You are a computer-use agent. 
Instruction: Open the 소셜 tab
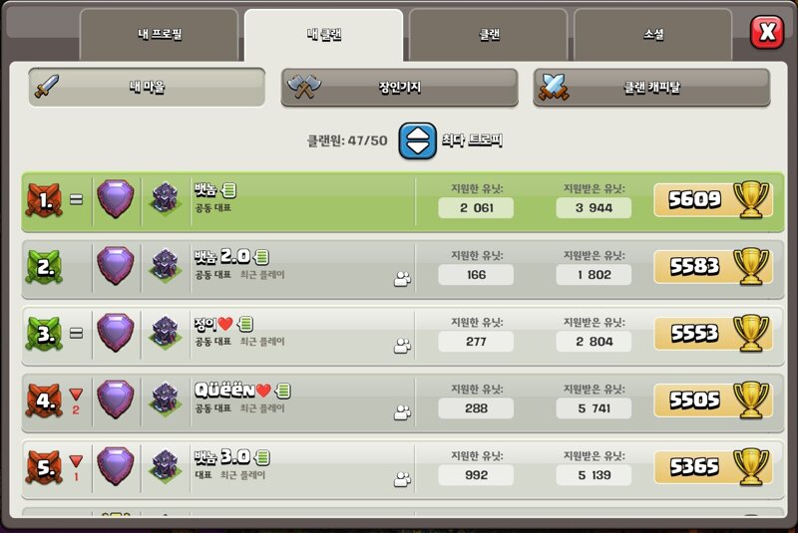pyautogui.click(x=653, y=35)
